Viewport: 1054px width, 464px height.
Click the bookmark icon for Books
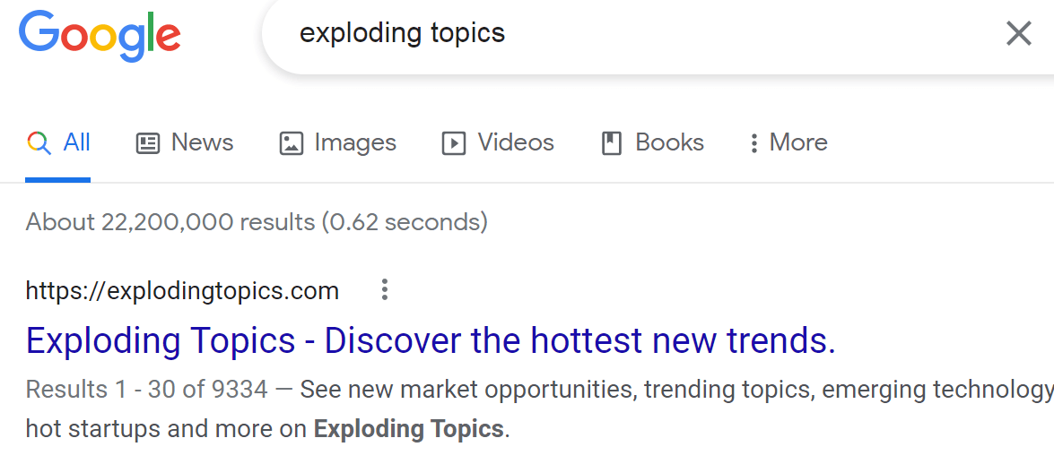point(611,143)
